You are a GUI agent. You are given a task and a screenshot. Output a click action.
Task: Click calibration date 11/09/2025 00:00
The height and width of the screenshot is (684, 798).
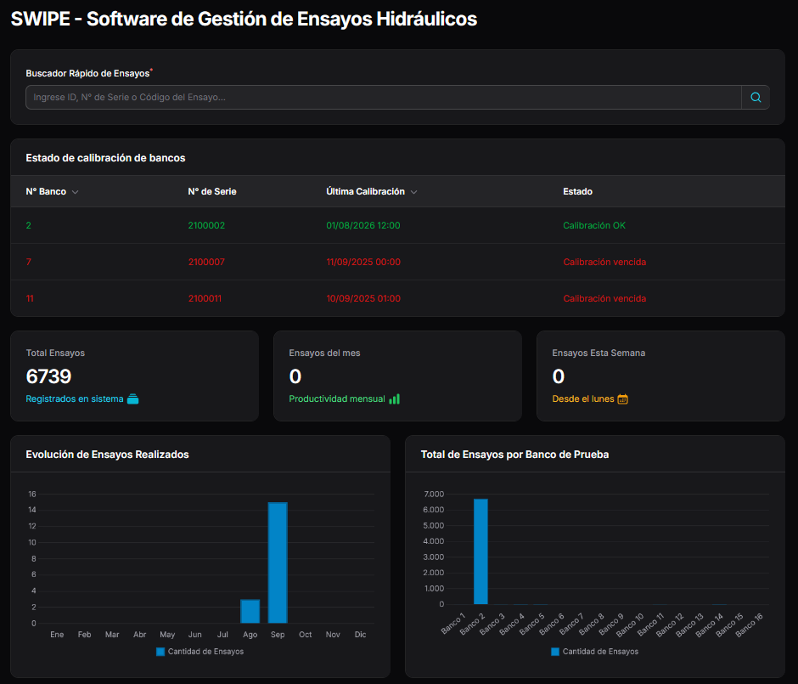click(363, 262)
